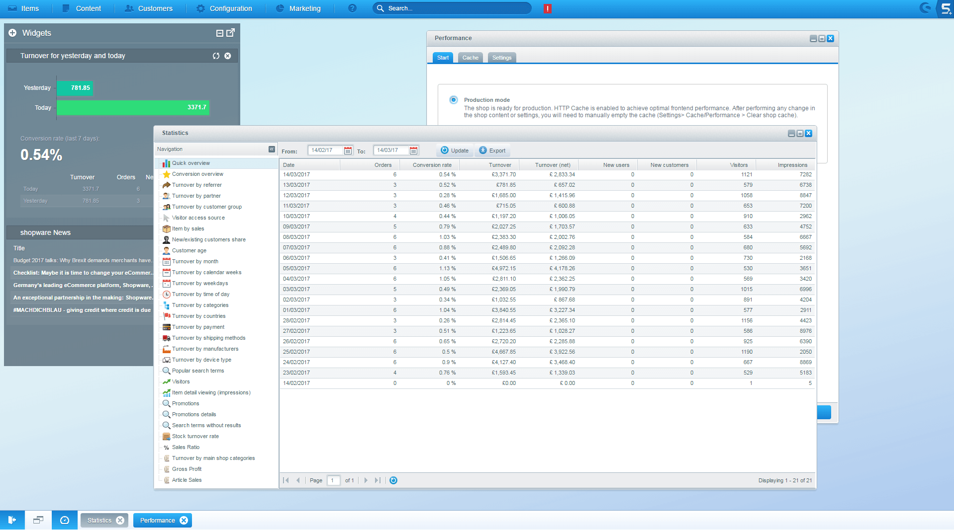Screen dimensions: 954x530
Task: Open Stock turnover rate statistics
Action: click(195, 436)
